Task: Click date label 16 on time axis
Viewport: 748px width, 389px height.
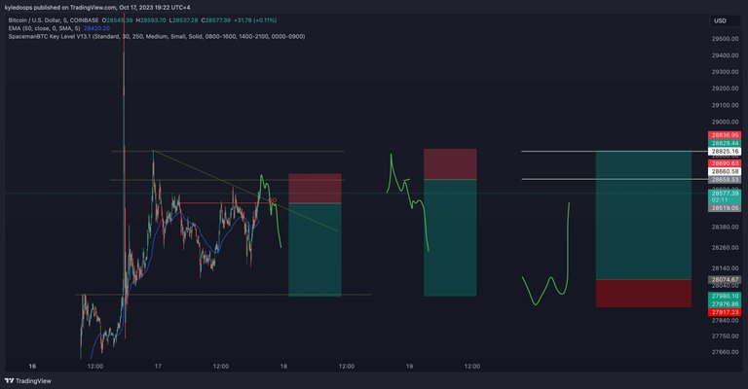Action: tap(32, 366)
